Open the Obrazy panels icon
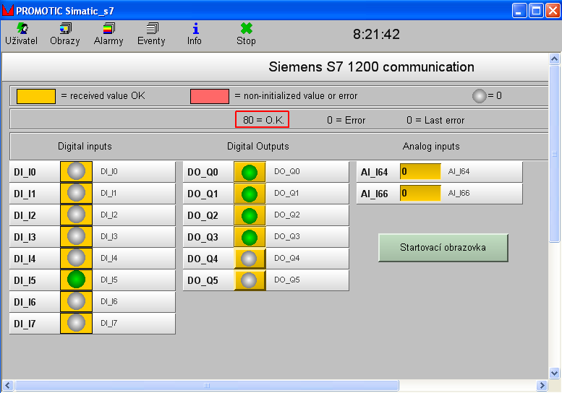The image size is (562, 393). pos(65,34)
